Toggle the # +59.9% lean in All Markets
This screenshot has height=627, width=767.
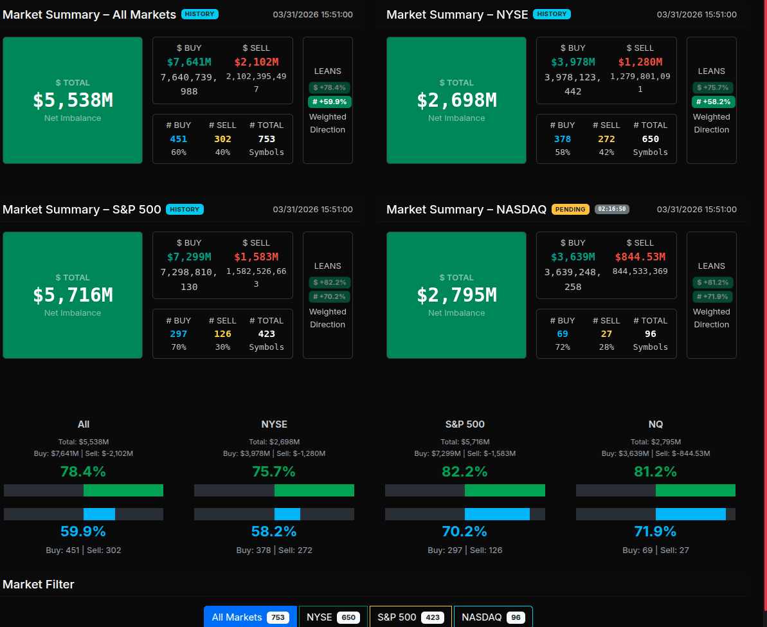[x=330, y=102]
